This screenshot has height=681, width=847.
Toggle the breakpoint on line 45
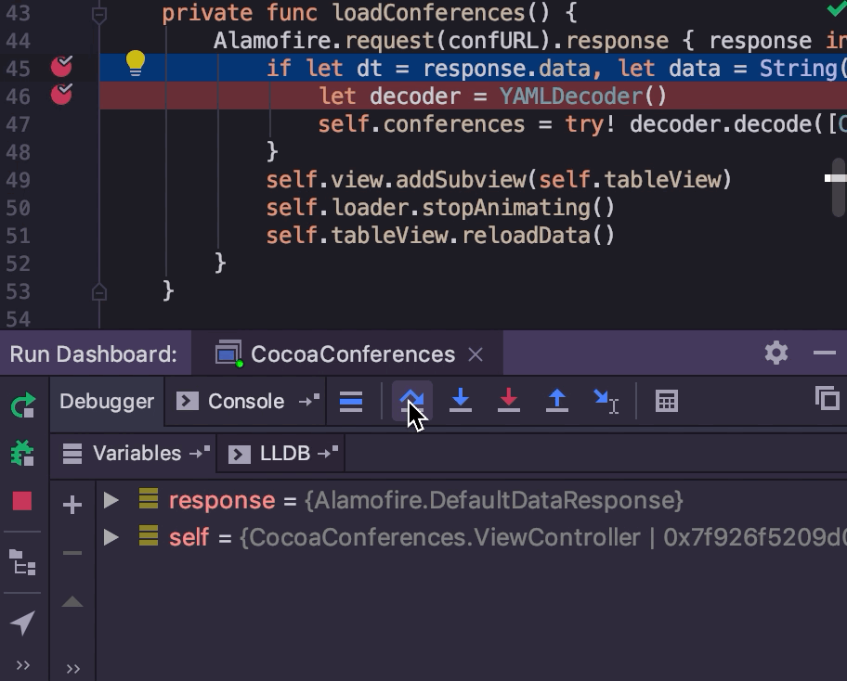(x=61, y=67)
